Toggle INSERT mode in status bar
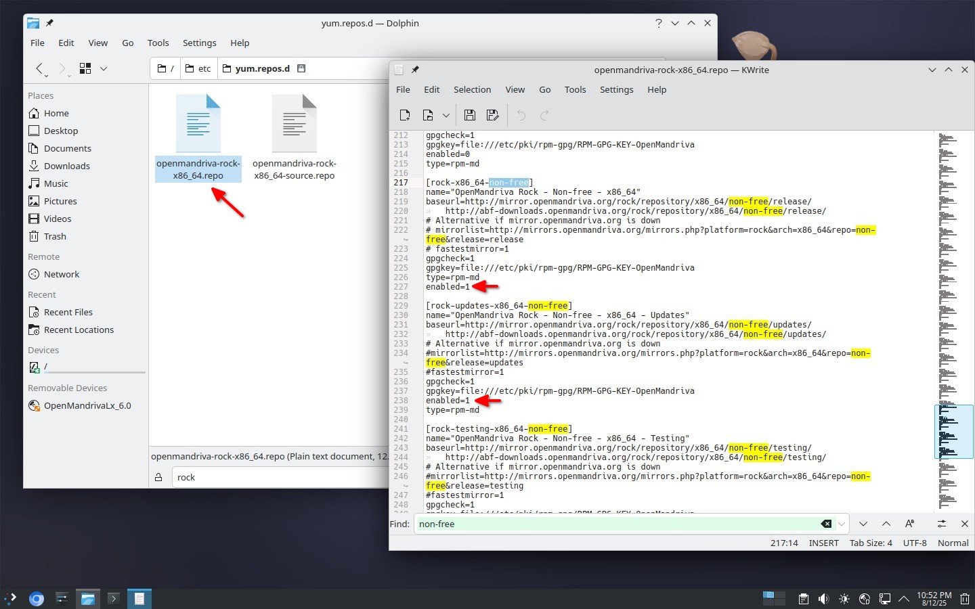This screenshot has height=609, width=975. (823, 543)
